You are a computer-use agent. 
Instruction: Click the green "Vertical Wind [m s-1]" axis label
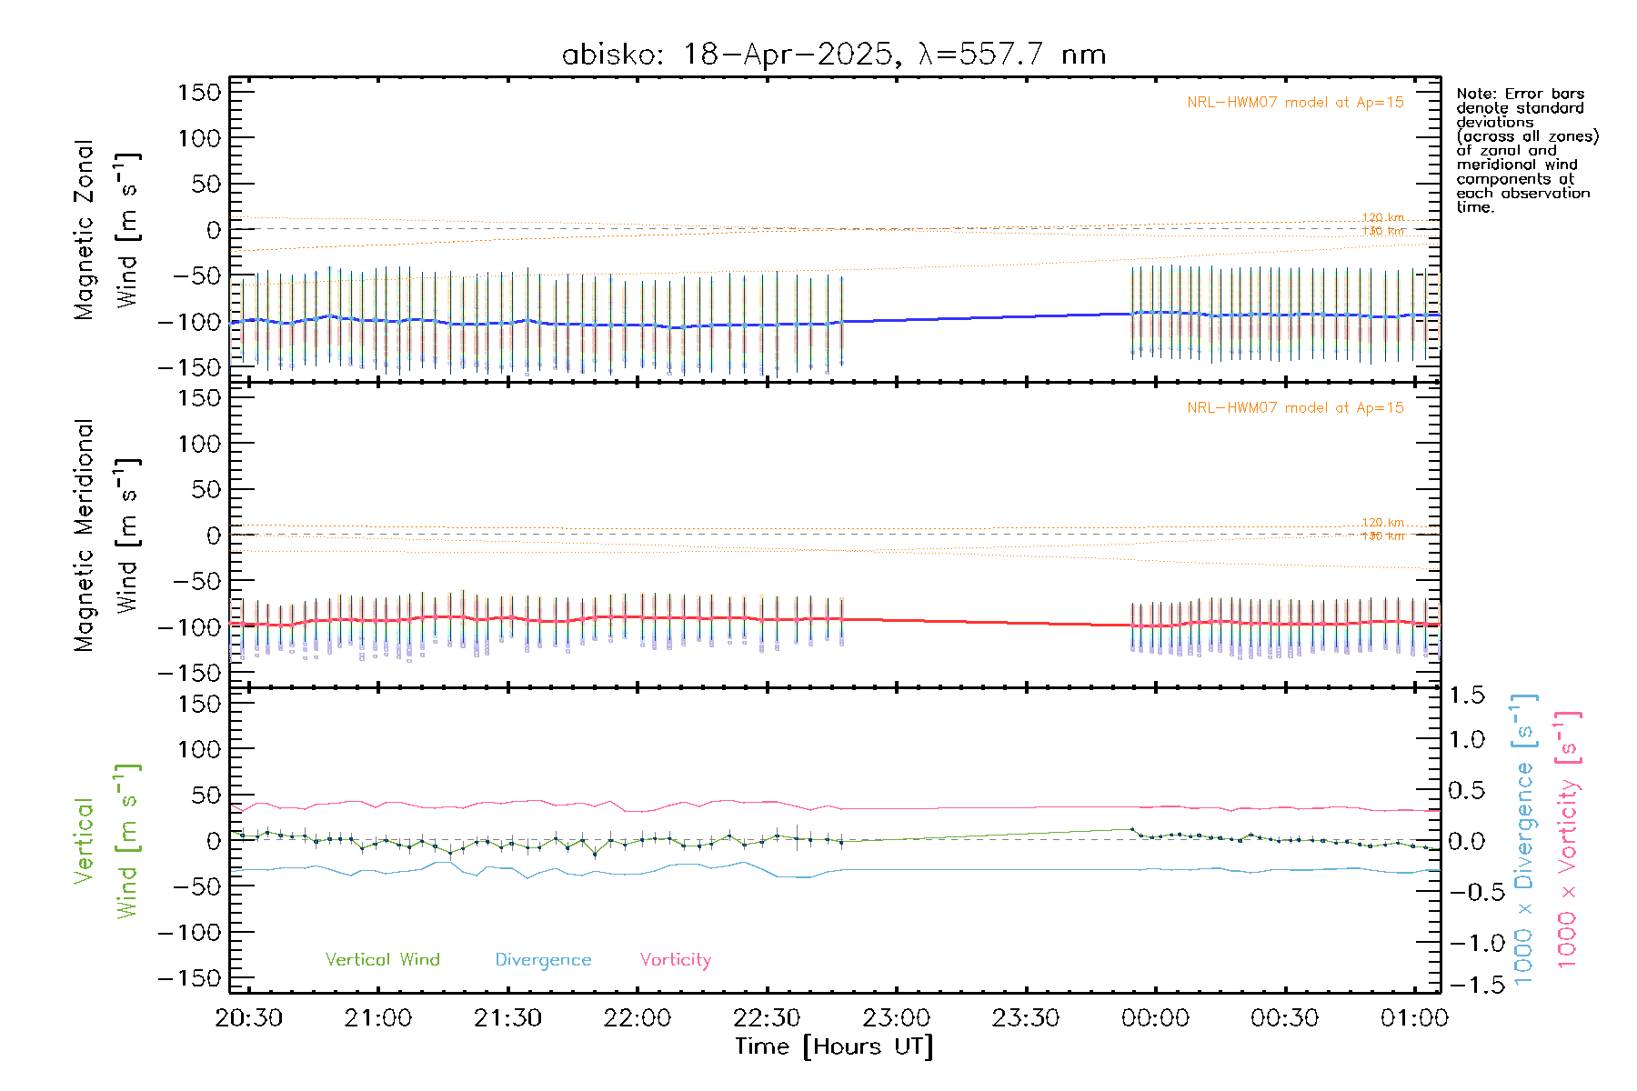pos(106,841)
